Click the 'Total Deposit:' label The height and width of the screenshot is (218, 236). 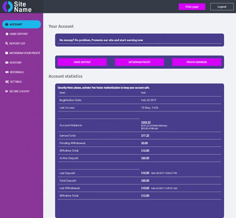click(x=68, y=181)
